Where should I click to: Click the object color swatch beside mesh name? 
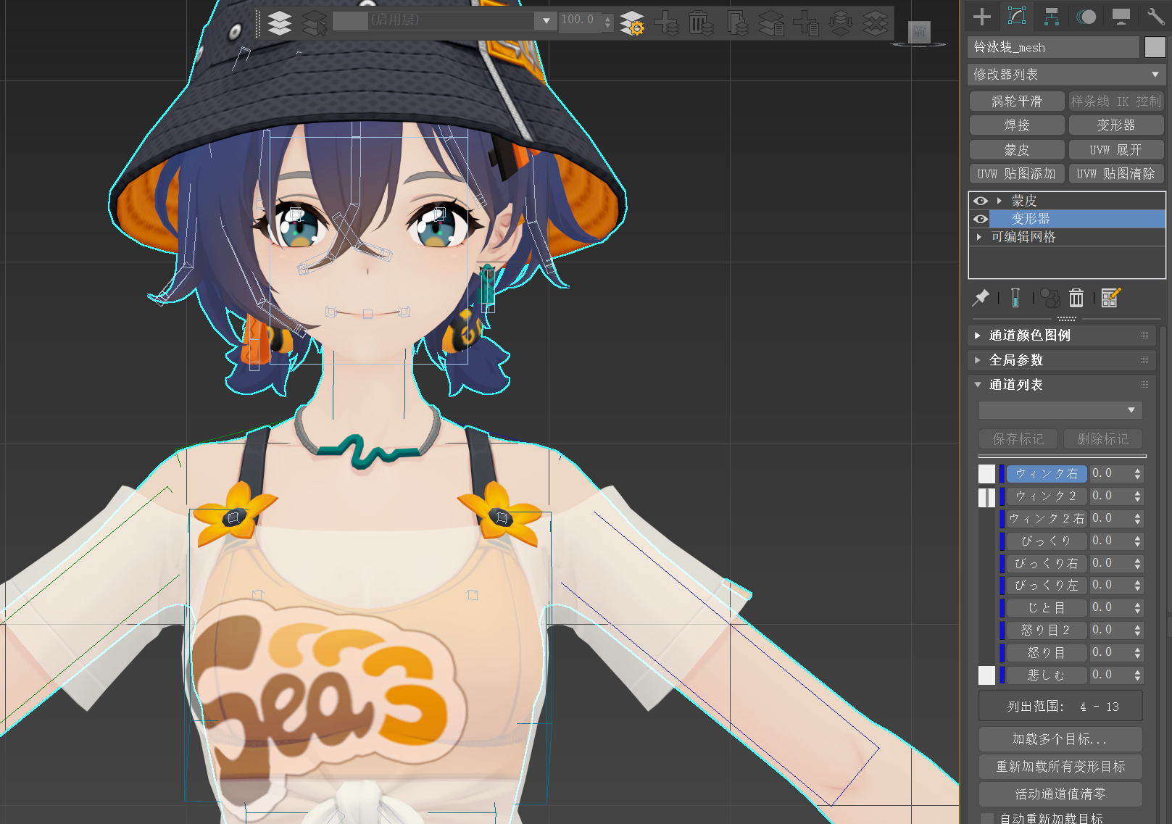point(1155,47)
